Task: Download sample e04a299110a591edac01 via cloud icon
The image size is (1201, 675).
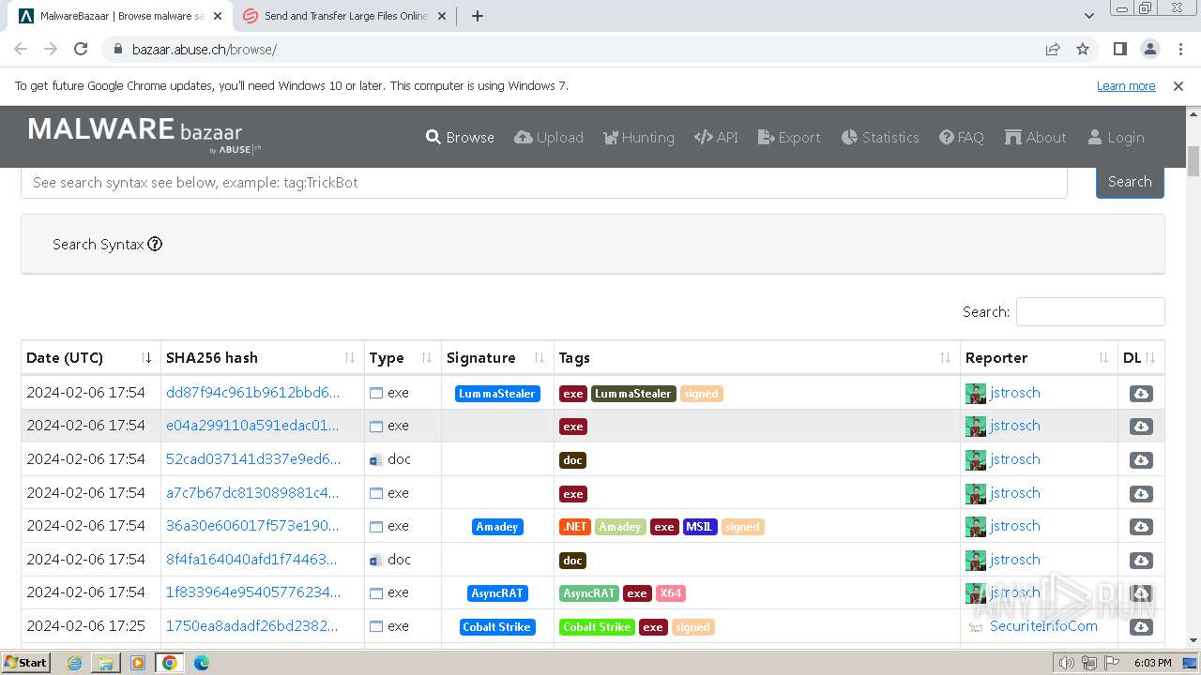Action: click(x=1141, y=427)
